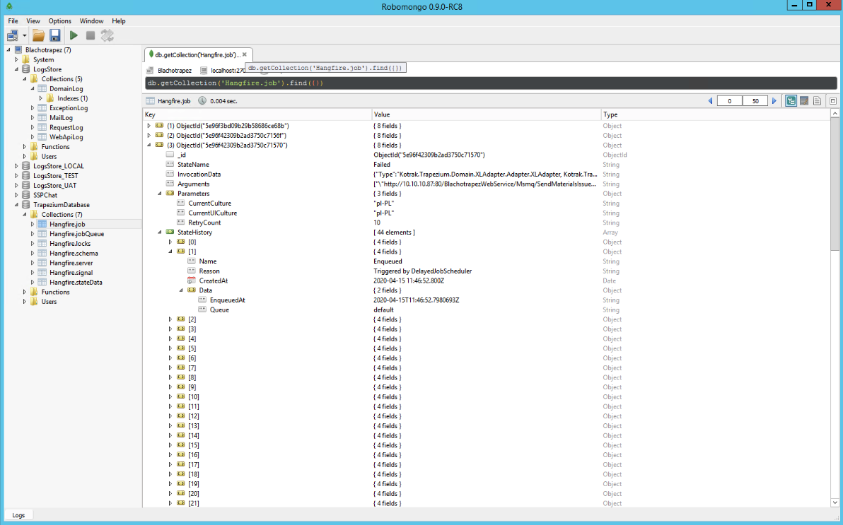The height and width of the screenshot is (525, 843).
Task: Click the results vertical scrollbar up arrow
Action: point(835,113)
